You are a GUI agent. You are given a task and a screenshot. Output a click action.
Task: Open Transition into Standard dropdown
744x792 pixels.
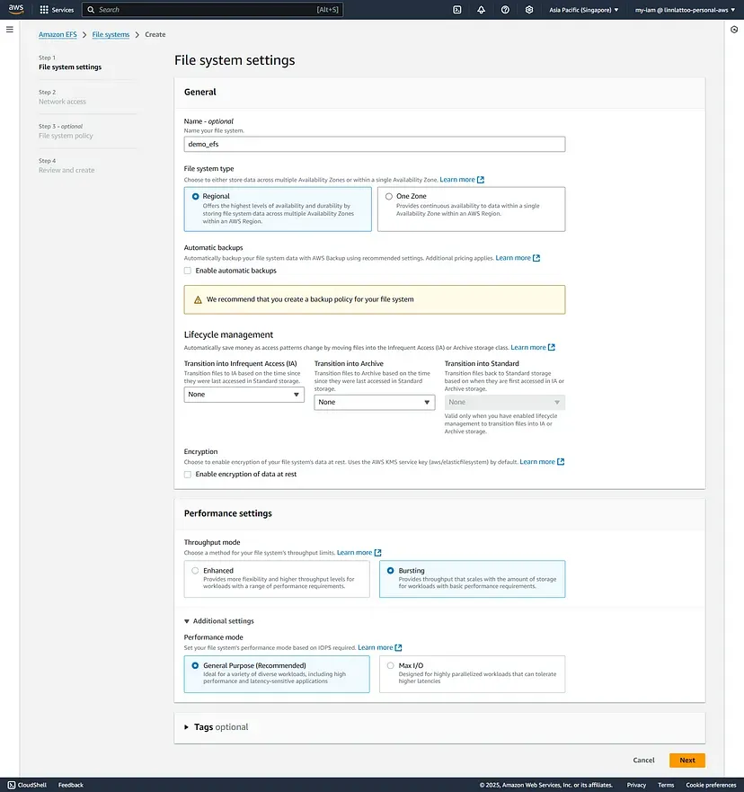(x=504, y=402)
